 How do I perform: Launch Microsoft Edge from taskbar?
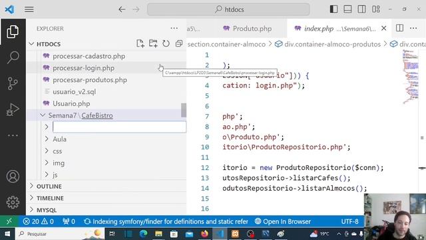point(144,234)
